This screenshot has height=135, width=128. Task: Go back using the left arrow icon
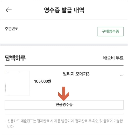click(x=9, y=10)
